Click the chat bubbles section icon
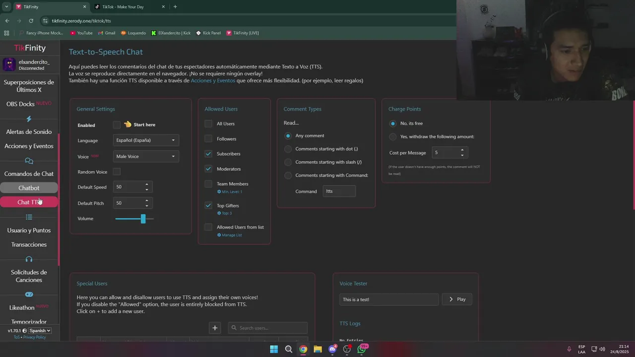 [29, 161]
